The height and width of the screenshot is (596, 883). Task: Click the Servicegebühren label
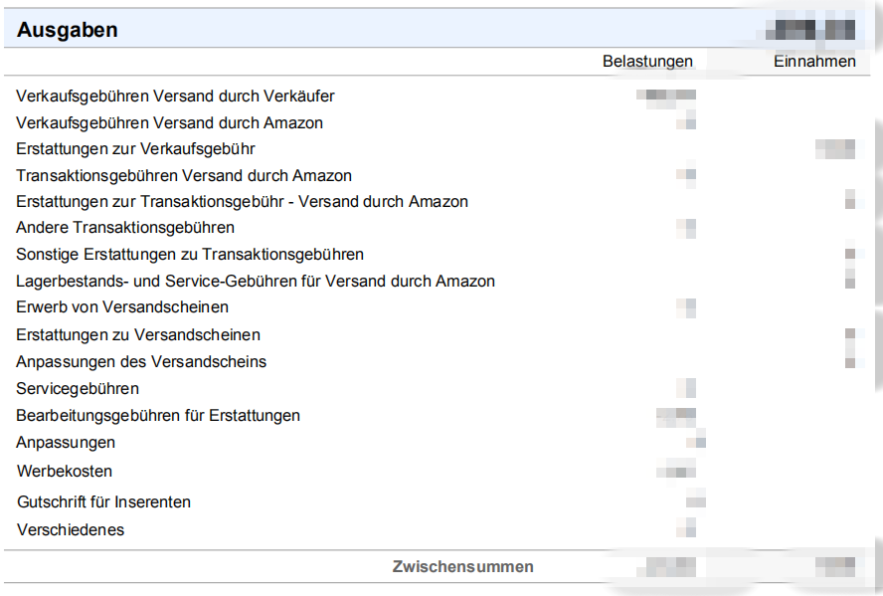tap(78, 389)
